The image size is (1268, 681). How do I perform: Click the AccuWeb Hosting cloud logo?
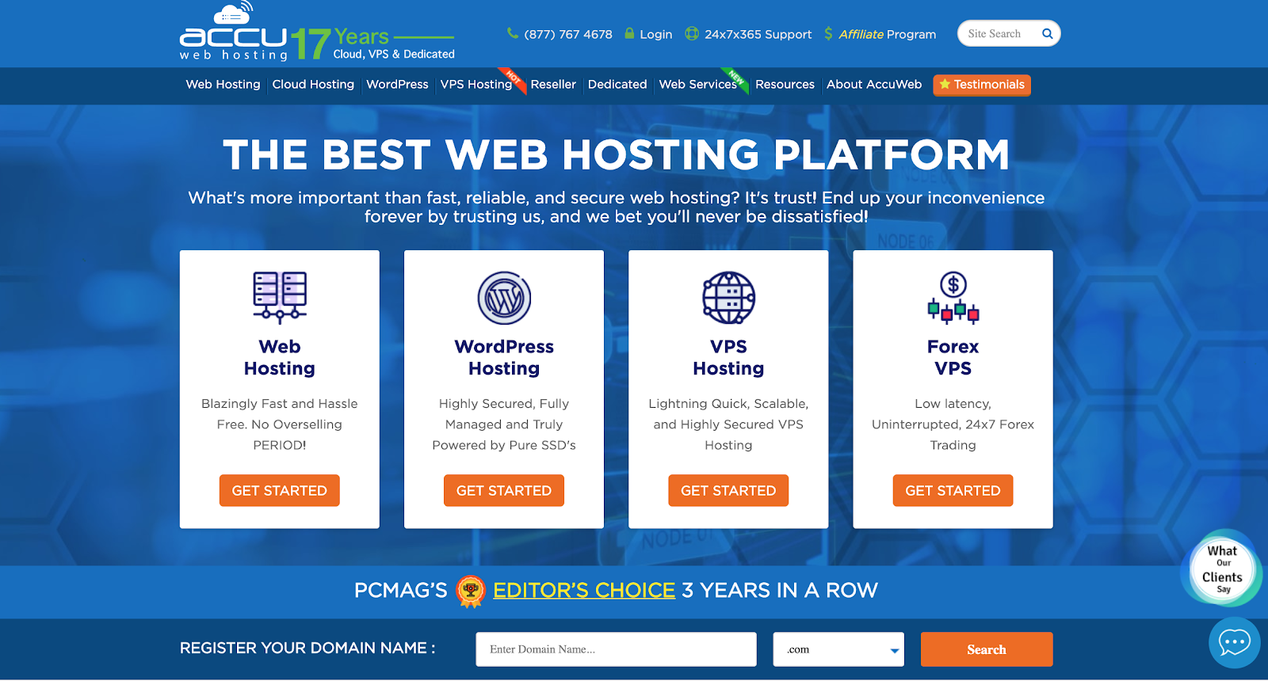234,32
